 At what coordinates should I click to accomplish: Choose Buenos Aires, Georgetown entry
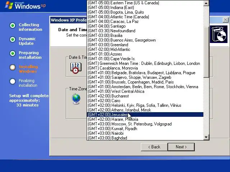click(145, 40)
